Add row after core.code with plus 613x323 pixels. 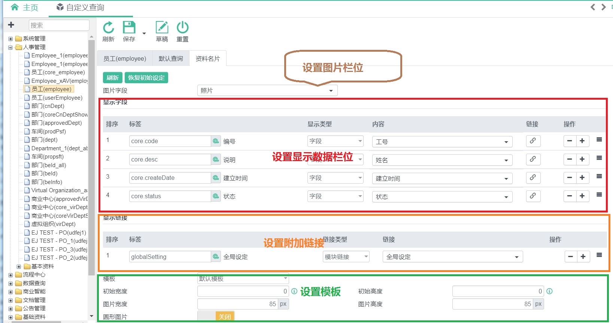click(x=582, y=141)
